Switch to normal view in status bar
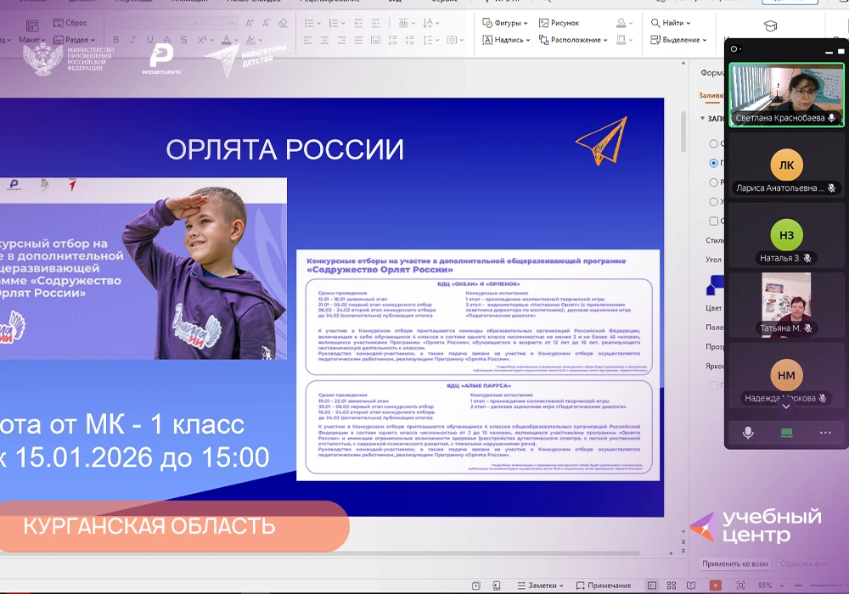Image resolution: width=849 pixels, height=594 pixels. pyautogui.click(x=651, y=586)
